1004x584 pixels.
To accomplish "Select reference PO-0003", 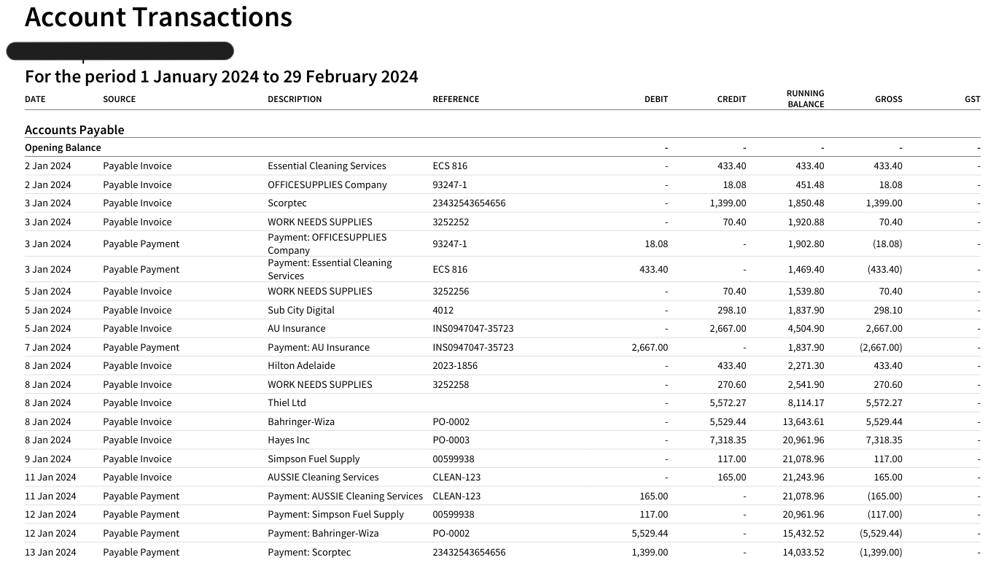I will [451, 440].
